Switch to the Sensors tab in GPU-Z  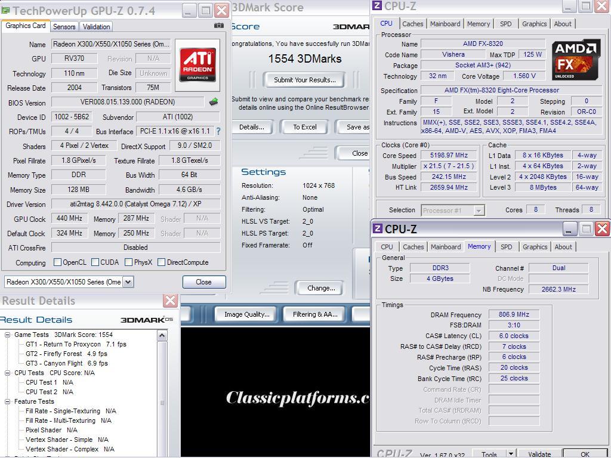[x=64, y=26]
